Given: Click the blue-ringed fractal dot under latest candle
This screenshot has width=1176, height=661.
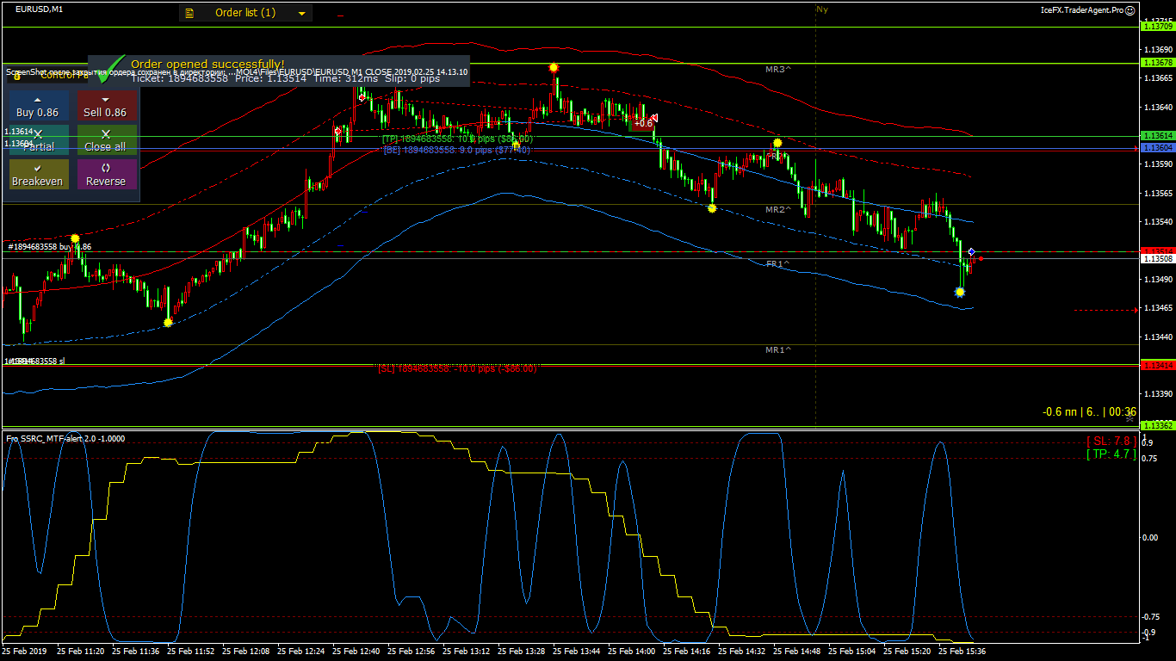Looking at the screenshot, I should [960, 293].
